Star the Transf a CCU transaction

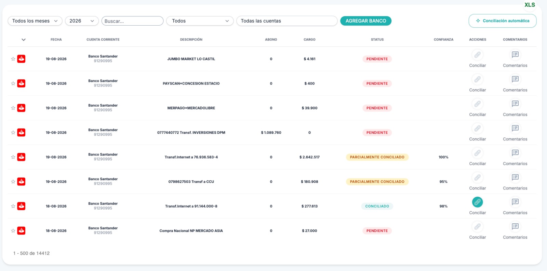13,182
